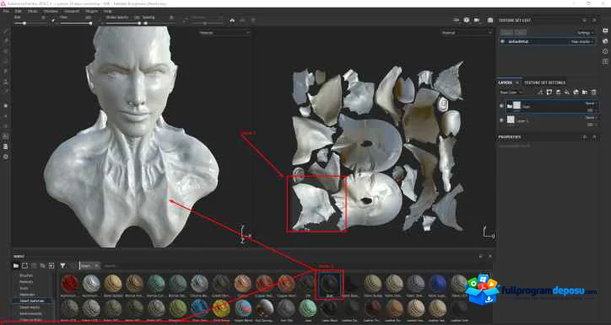Toggle visibility of Layer 1
The height and width of the screenshot is (325, 611).
[501, 120]
